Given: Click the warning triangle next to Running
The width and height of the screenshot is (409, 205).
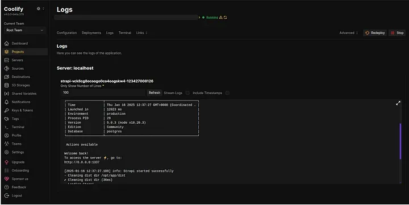Looking at the screenshot, I should [220, 18].
